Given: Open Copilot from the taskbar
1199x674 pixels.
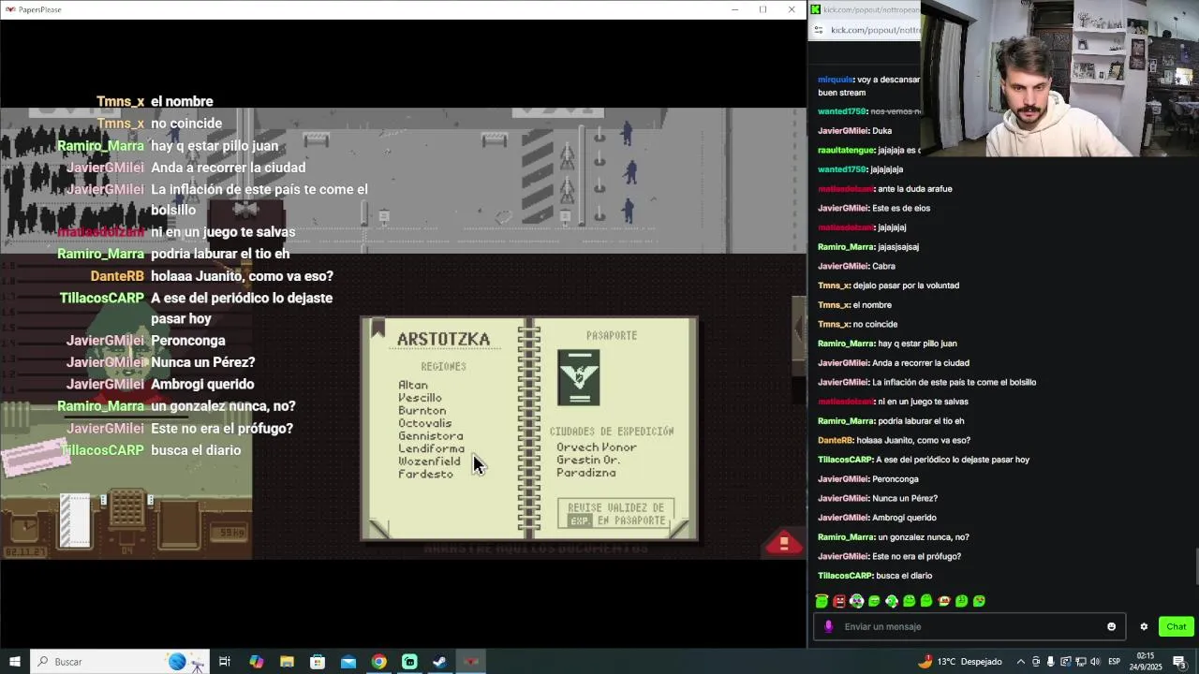Looking at the screenshot, I should (256, 662).
